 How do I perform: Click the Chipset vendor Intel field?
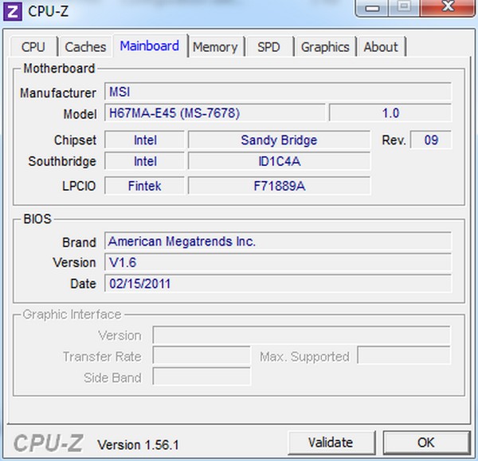pos(145,140)
